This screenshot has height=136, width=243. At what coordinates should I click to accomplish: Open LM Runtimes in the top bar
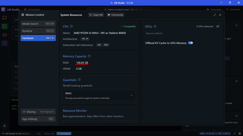pyautogui.click(x=32, y=10)
